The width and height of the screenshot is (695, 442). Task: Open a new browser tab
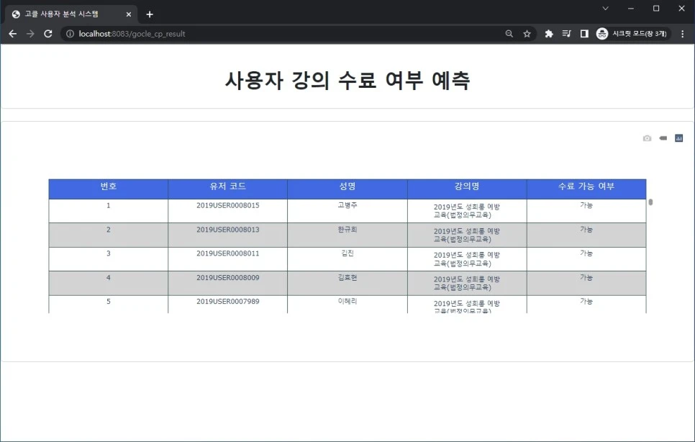coord(150,14)
